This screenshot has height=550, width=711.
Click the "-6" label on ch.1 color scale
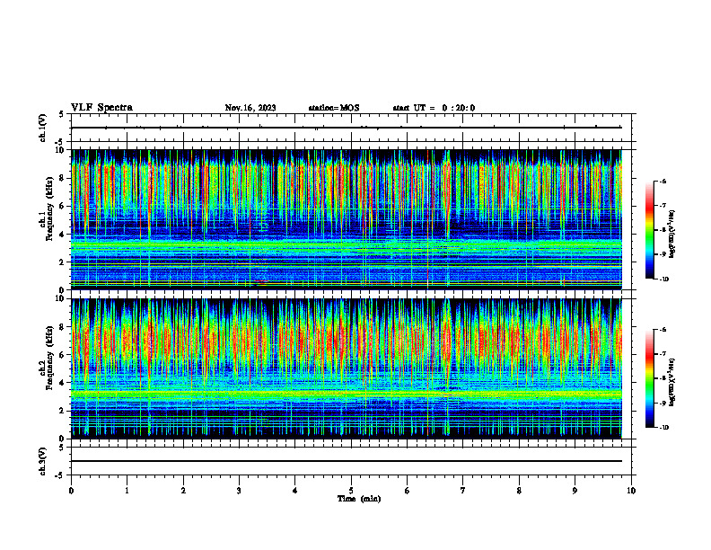pos(663,182)
